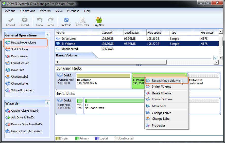Open the Wizards menu
This screenshot has width=225, height=143.
[45, 11]
